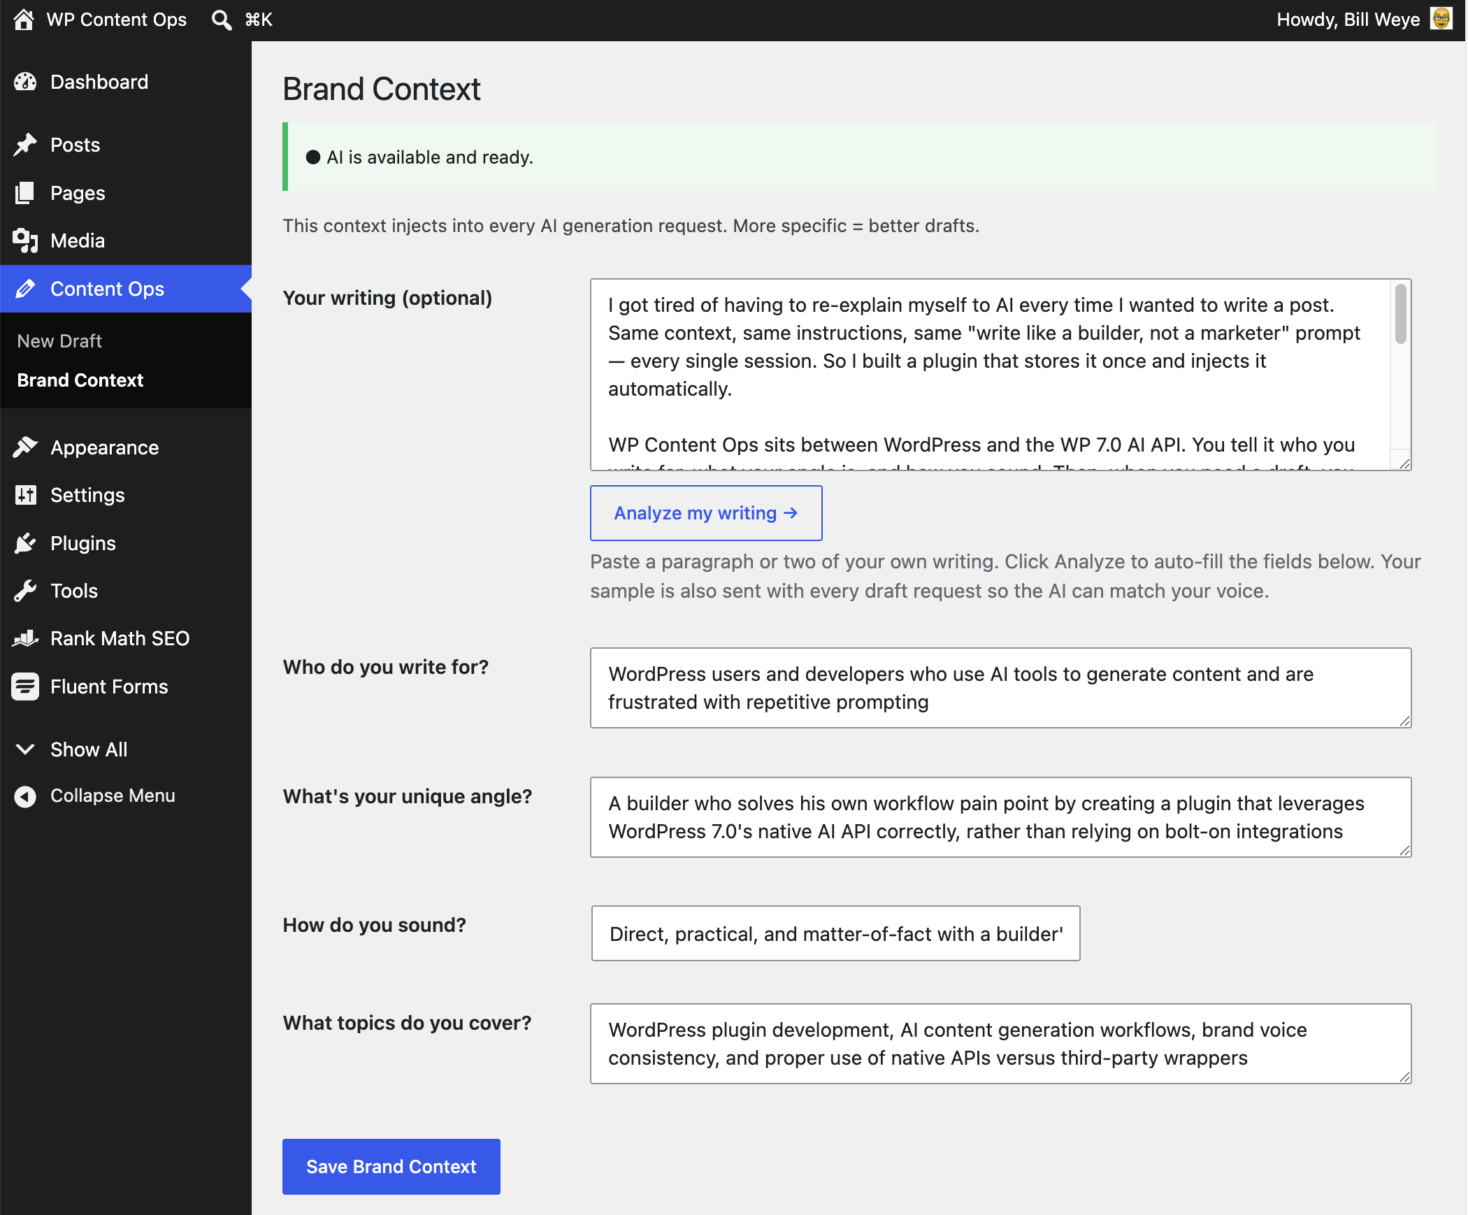This screenshot has width=1468, height=1215.
Task: Click resize handle of unique angle textarea
Action: click(1404, 850)
